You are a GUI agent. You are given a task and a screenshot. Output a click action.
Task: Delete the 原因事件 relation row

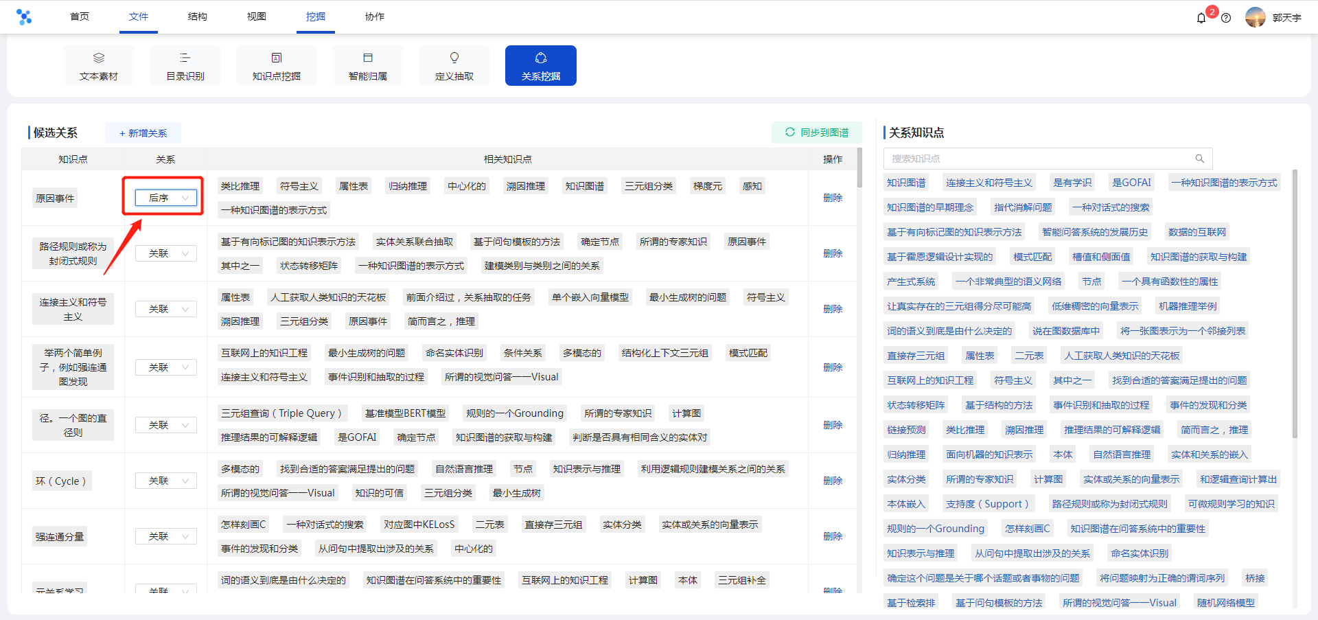click(x=833, y=198)
